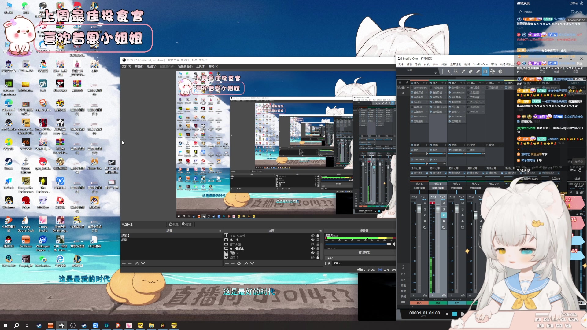
Task: Open source properties gear below sources list
Action: (239, 263)
